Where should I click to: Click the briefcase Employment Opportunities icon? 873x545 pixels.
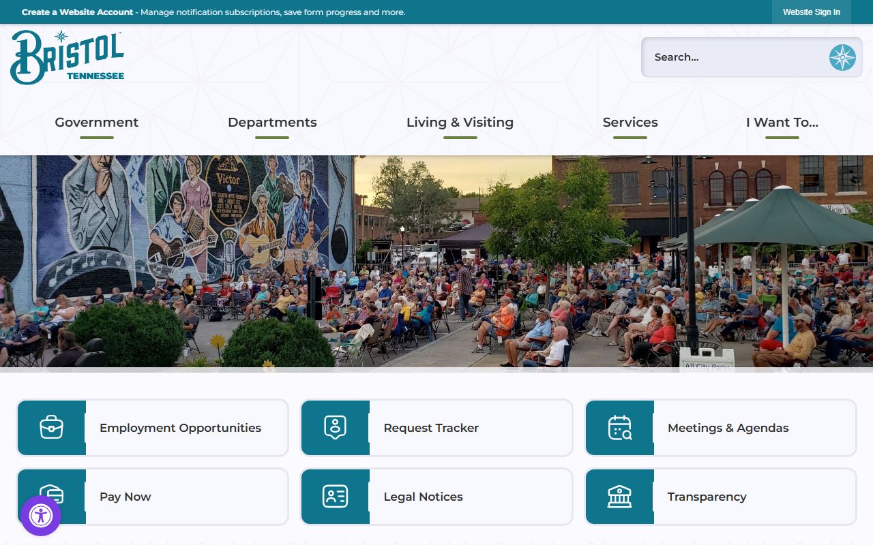click(52, 428)
